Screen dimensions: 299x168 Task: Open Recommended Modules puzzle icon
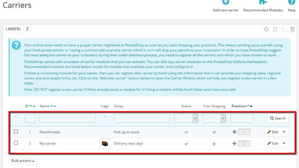[x=263, y=3]
